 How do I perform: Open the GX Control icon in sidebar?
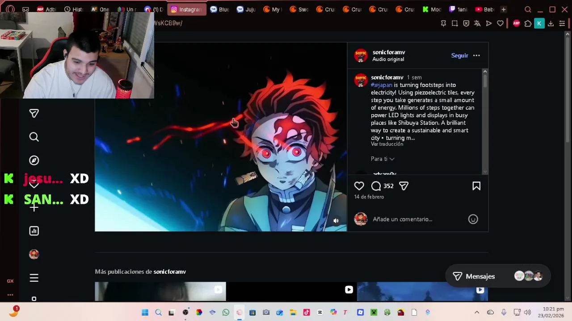[10, 281]
